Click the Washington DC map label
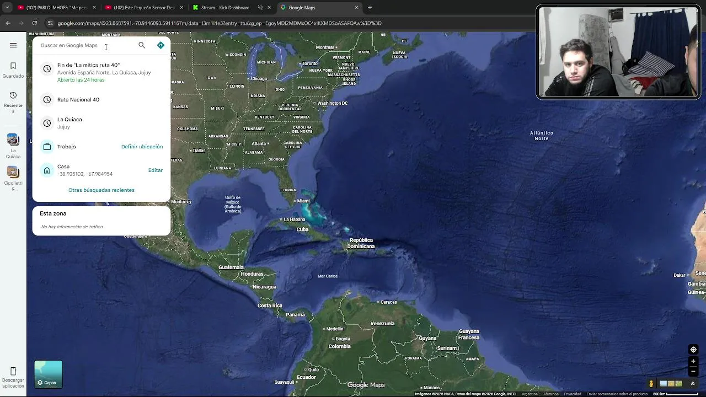The height and width of the screenshot is (397, 706). 332,103
